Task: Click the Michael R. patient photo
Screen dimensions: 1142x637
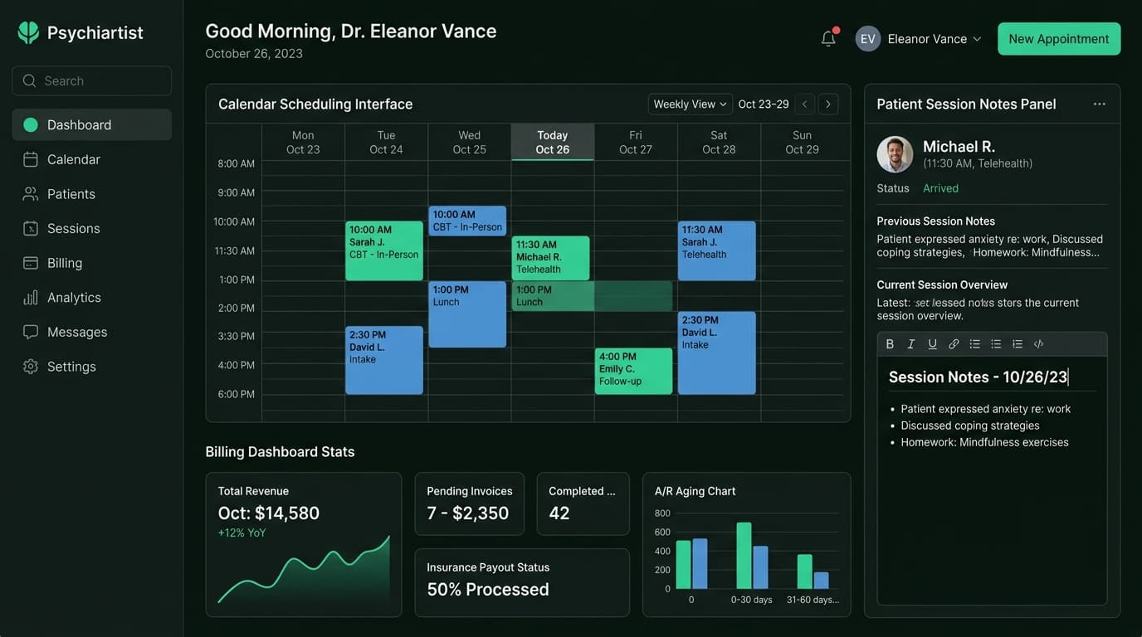Action: click(895, 154)
